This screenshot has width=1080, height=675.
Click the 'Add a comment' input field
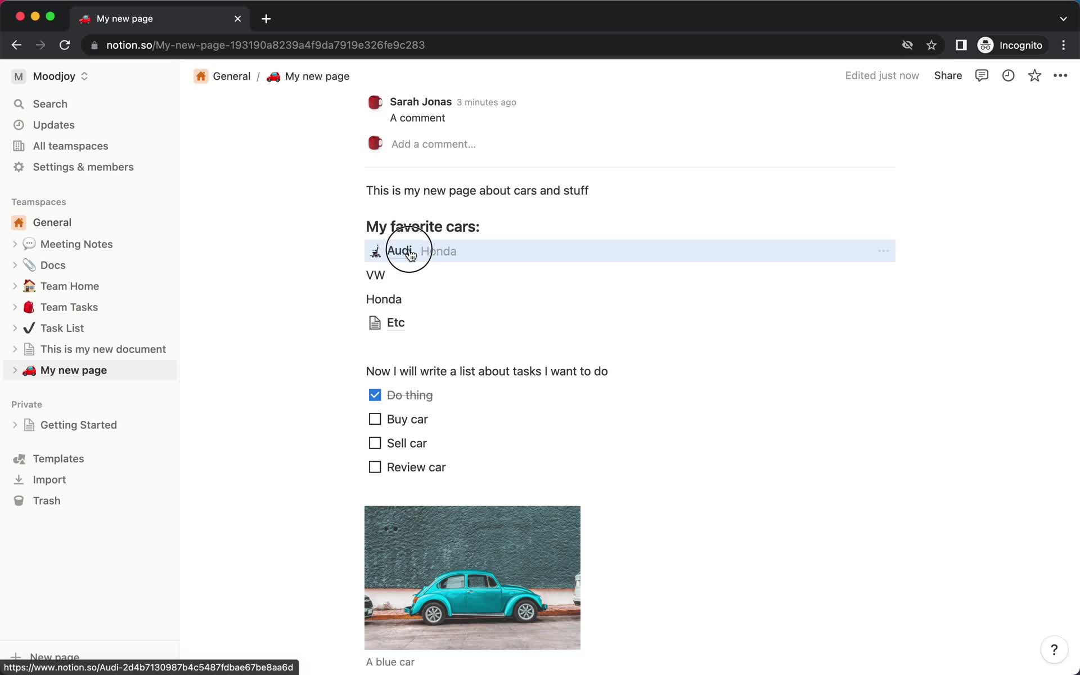click(x=434, y=144)
